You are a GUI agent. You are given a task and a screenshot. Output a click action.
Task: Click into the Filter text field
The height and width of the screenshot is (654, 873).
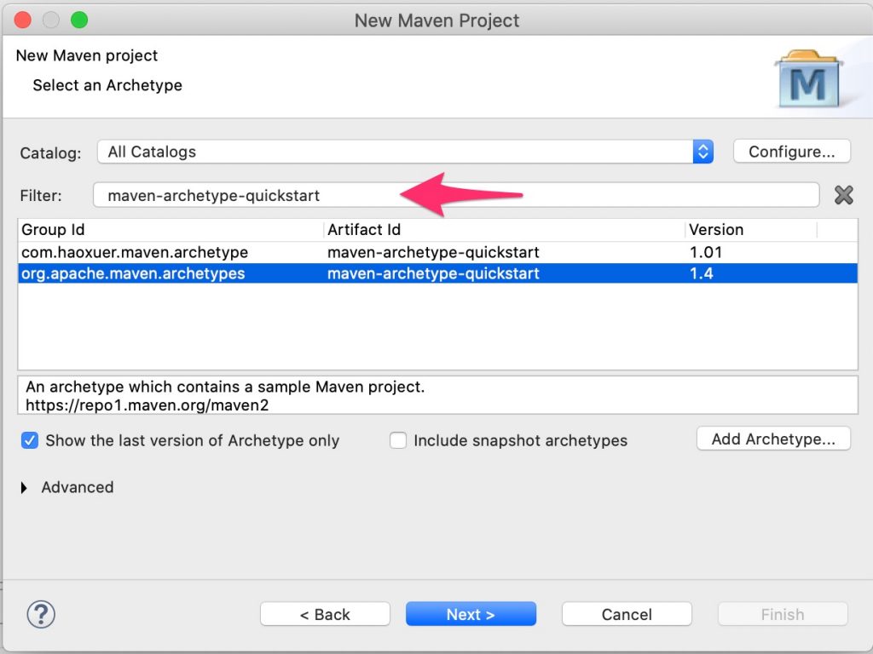pos(456,195)
